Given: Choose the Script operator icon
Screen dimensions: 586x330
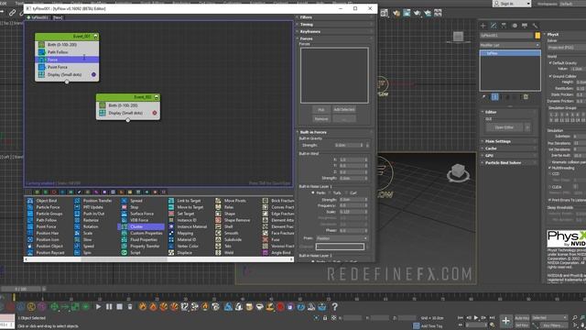Looking at the screenshot, I should click(x=125, y=253).
